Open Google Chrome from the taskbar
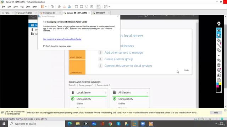227x127 pixels. 110,124
